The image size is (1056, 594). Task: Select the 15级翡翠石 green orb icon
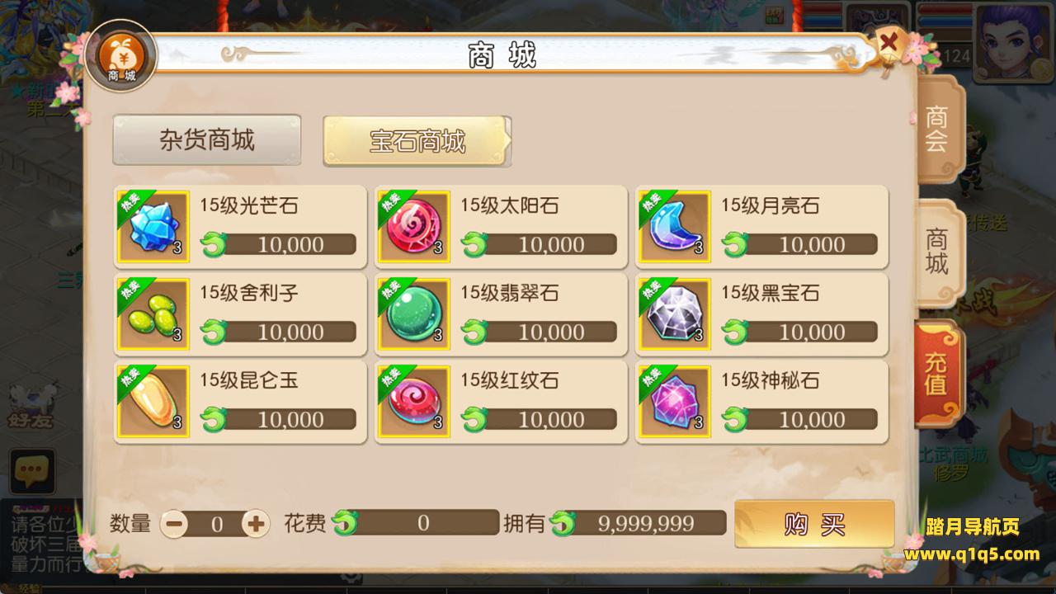pyautogui.click(x=414, y=312)
